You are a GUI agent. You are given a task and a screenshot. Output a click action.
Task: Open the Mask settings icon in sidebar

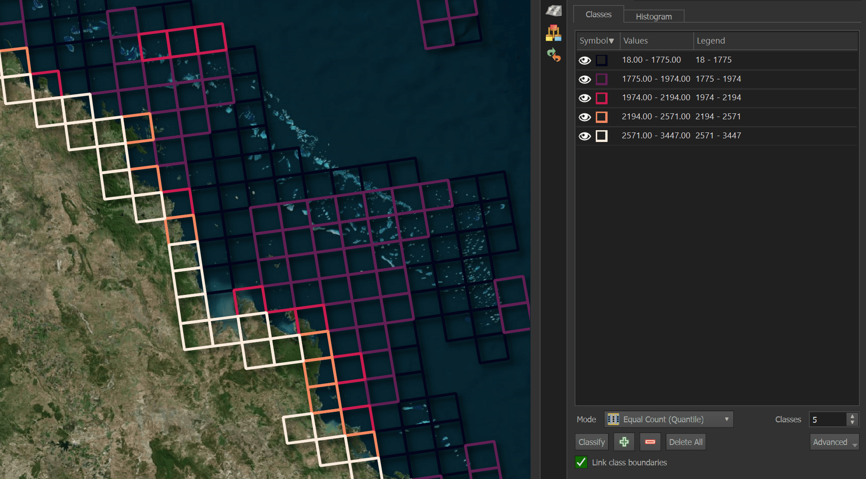coord(554,10)
